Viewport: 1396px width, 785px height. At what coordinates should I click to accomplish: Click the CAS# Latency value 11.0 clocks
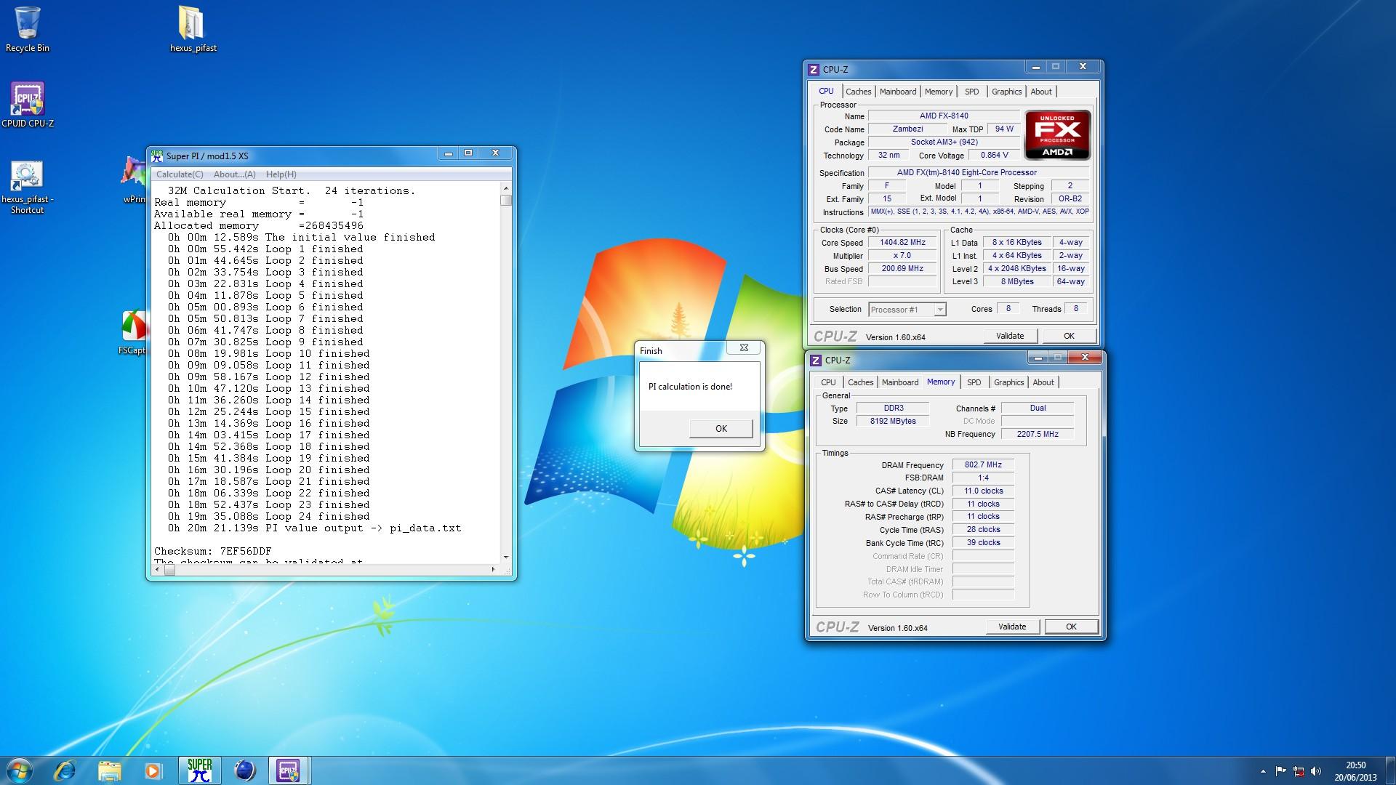[x=983, y=491]
